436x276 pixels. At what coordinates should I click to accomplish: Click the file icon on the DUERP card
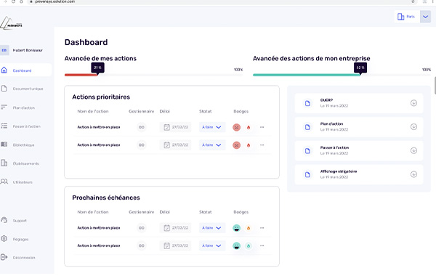tap(307, 103)
